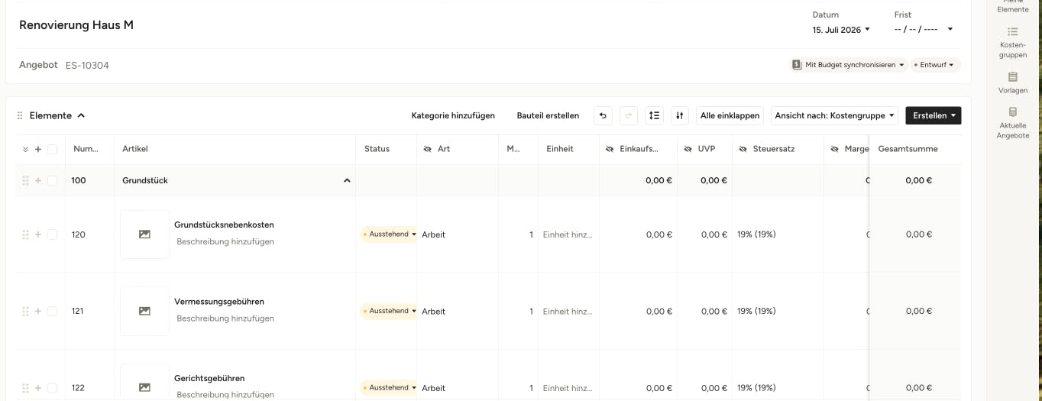Click the Gerichtsgebühren item name

click(209, 378)
